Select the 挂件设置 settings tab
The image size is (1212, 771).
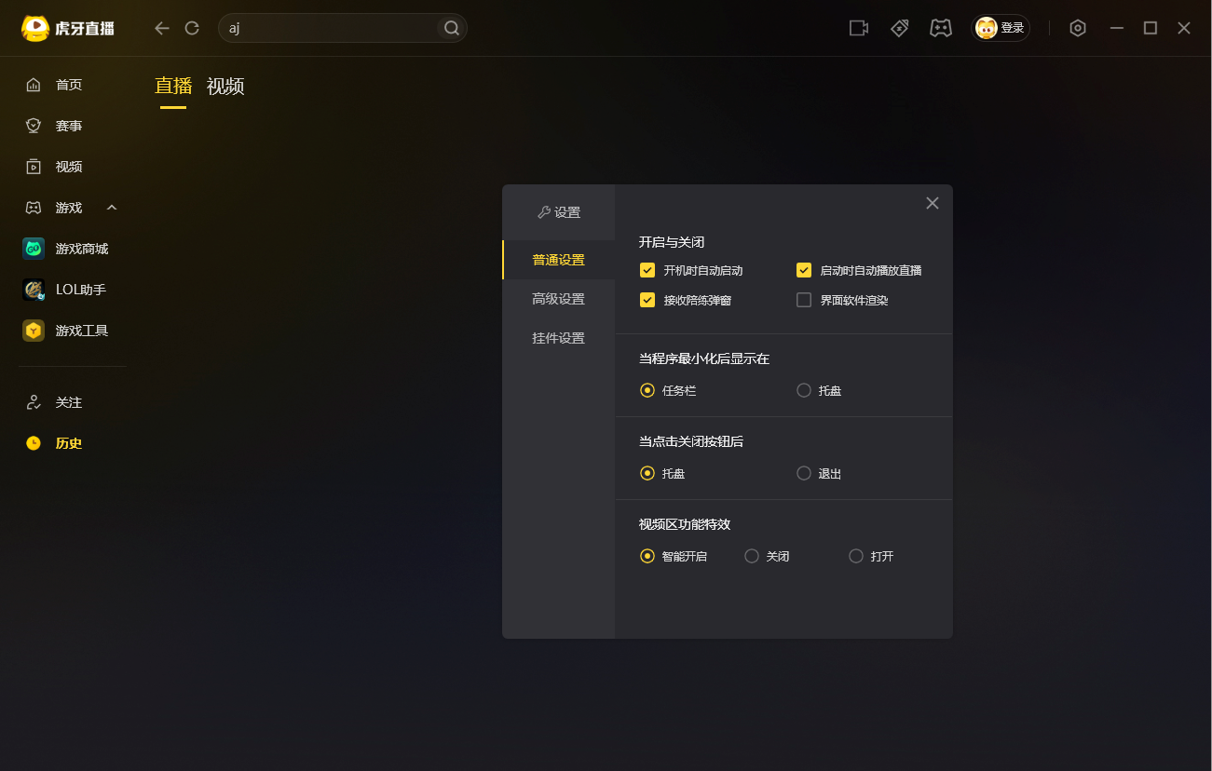click(x=559, y=338)
